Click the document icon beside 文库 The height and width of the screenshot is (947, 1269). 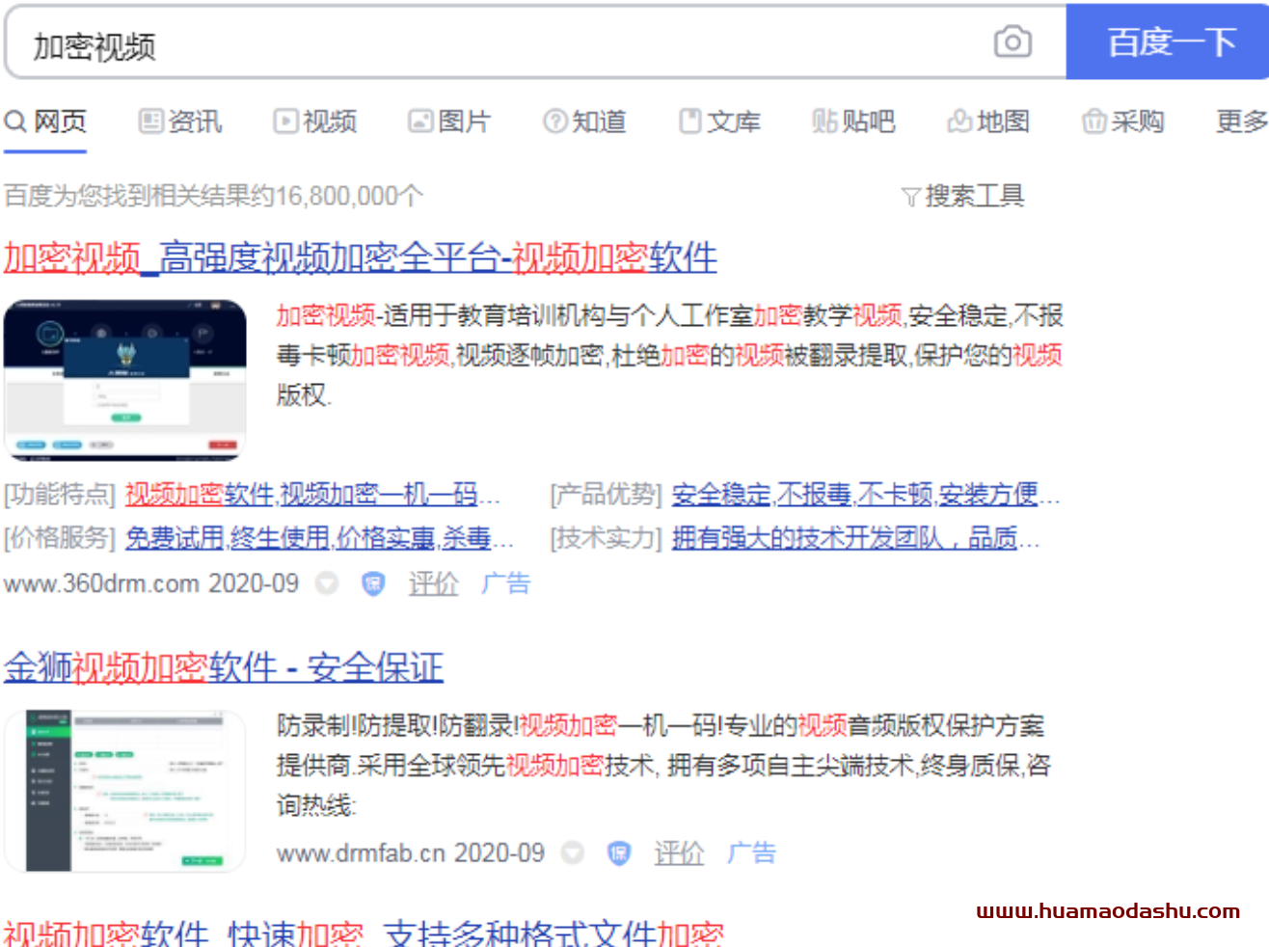click(x=690, y=122)
